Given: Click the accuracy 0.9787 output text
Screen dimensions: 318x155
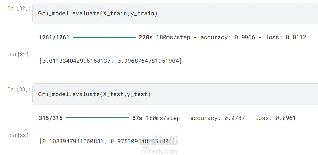Looking at the screenshot, I should pos(217,118).
